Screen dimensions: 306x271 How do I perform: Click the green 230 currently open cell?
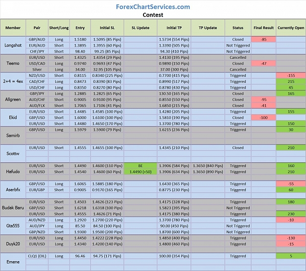point(291,214)
